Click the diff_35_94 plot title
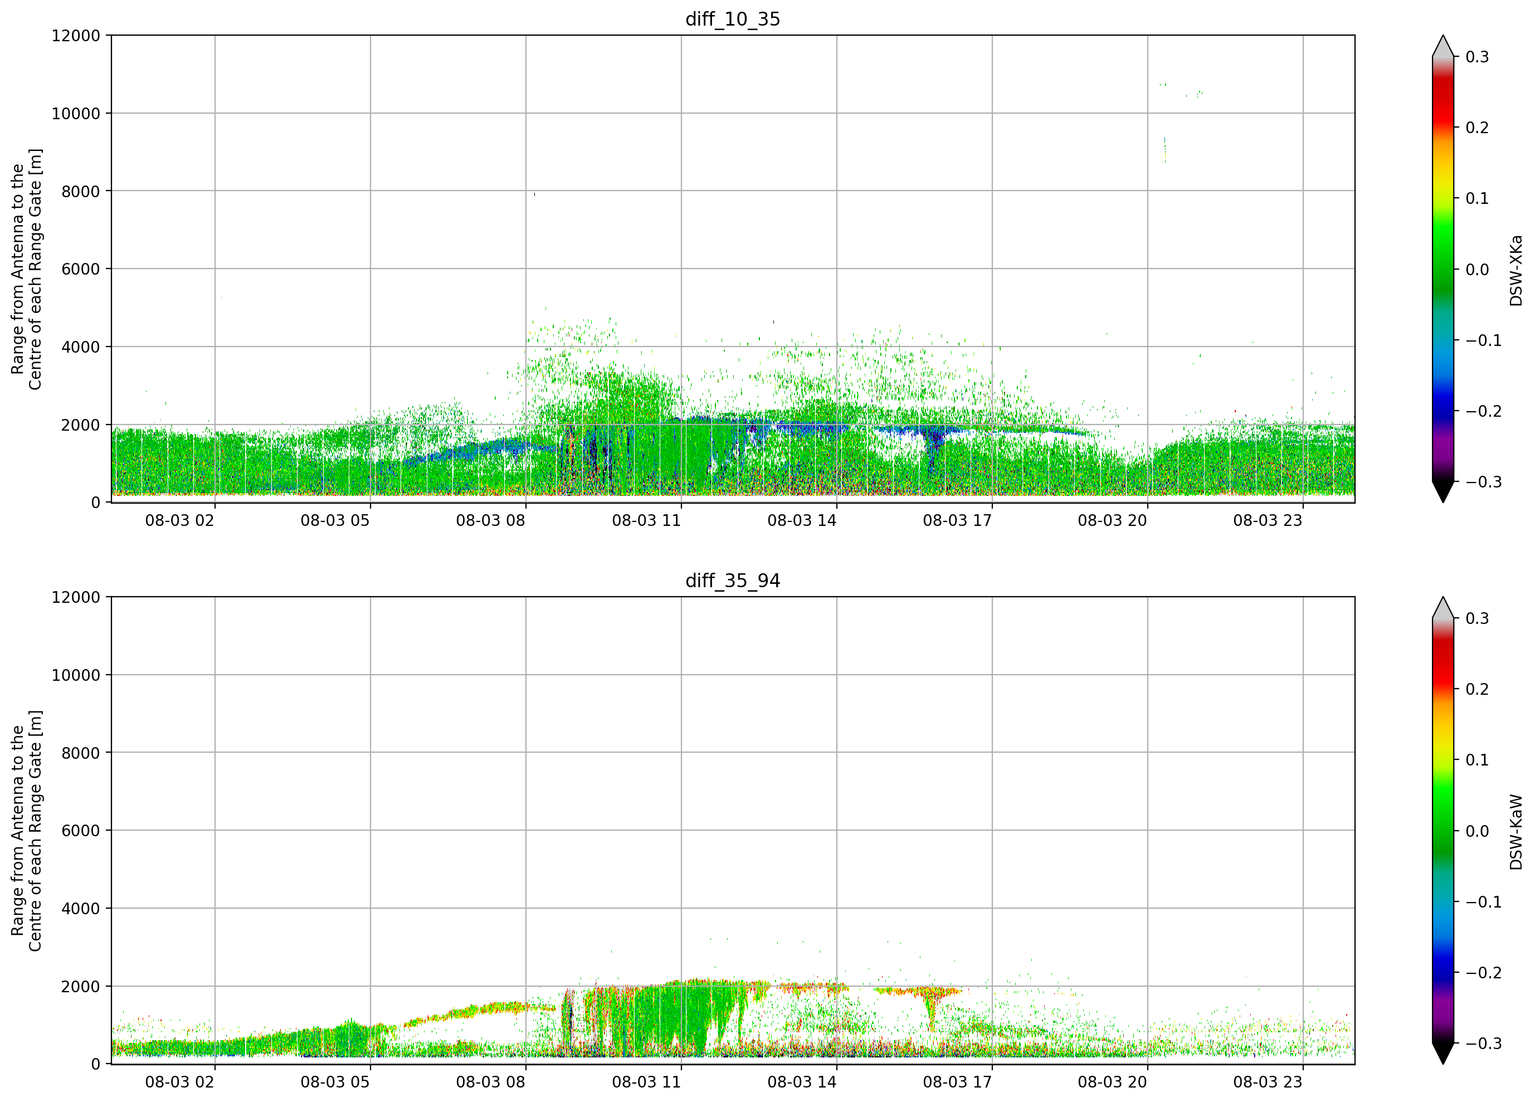The height and width of the screenshot is (1102, 1535). (733, 581)
